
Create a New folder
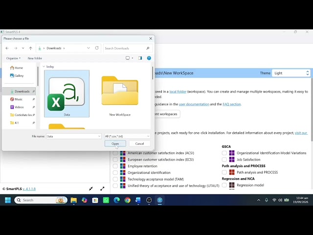pos(35,58)
